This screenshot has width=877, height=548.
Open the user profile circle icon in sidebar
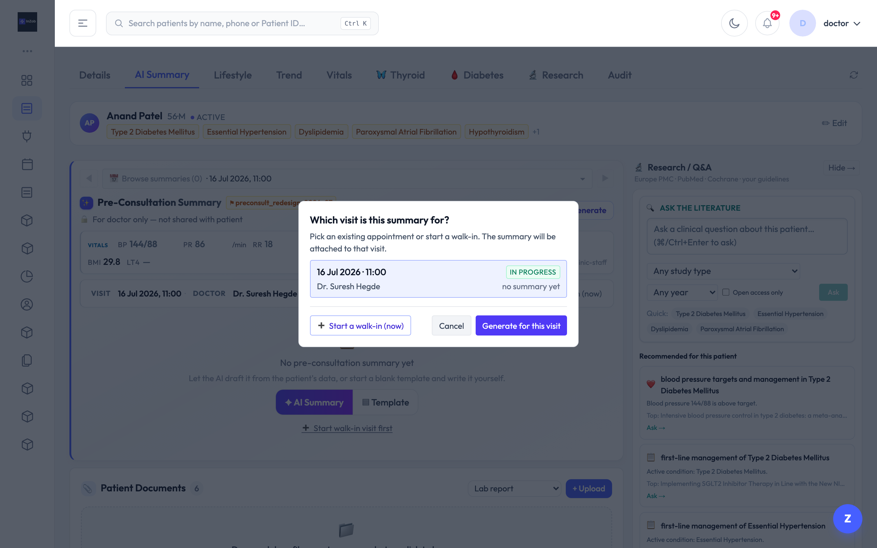click(x=27, y=304)
